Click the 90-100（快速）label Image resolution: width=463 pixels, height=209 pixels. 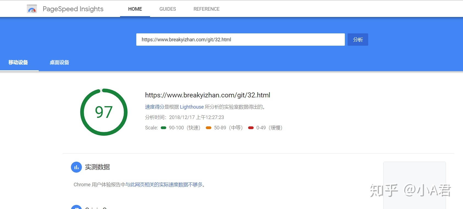pyautogui.click(x=185, y=128)
